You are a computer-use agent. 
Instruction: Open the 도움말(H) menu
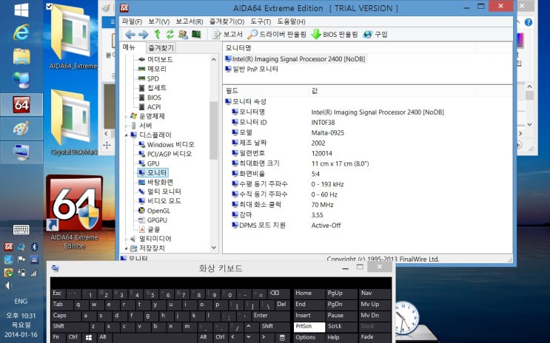click(x=291, y=21)
